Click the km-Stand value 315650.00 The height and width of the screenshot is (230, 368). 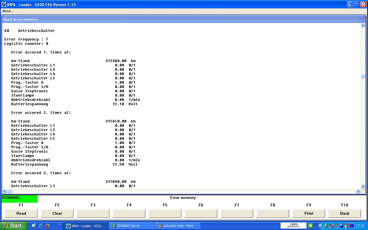pyautogui.click(x=116, y=121)
